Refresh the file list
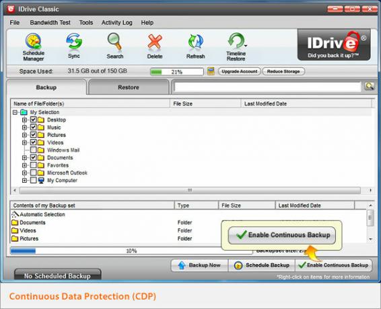The image size is (381, 309). [x=196, y=46]
